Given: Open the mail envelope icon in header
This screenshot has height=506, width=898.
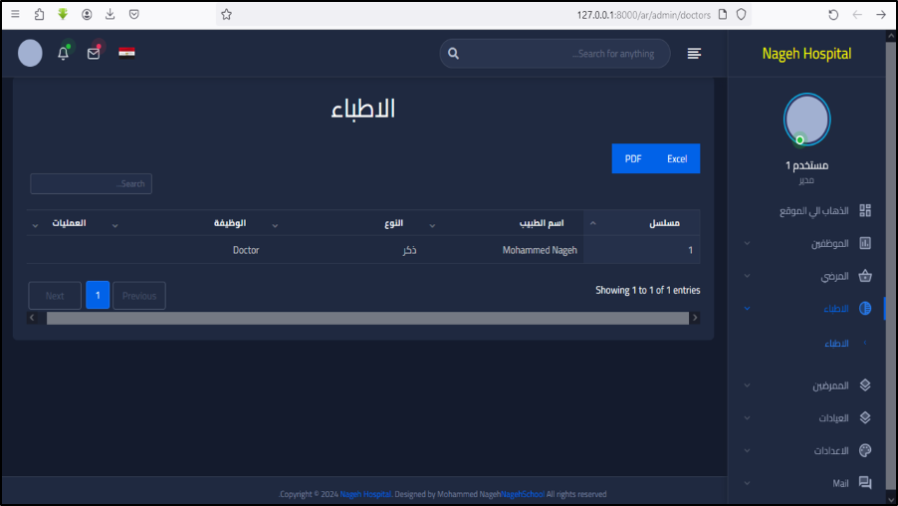Looking at the screenshot, I should tap(94, 54).
